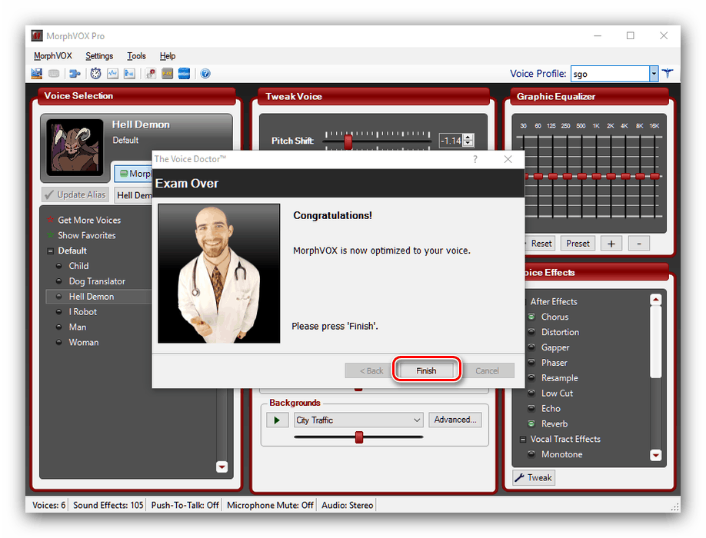The image size is (706, 538).
Task: Click the wrench Tweak button under Voice Effects
Action: pyautogui.click(x=534, y=477)
